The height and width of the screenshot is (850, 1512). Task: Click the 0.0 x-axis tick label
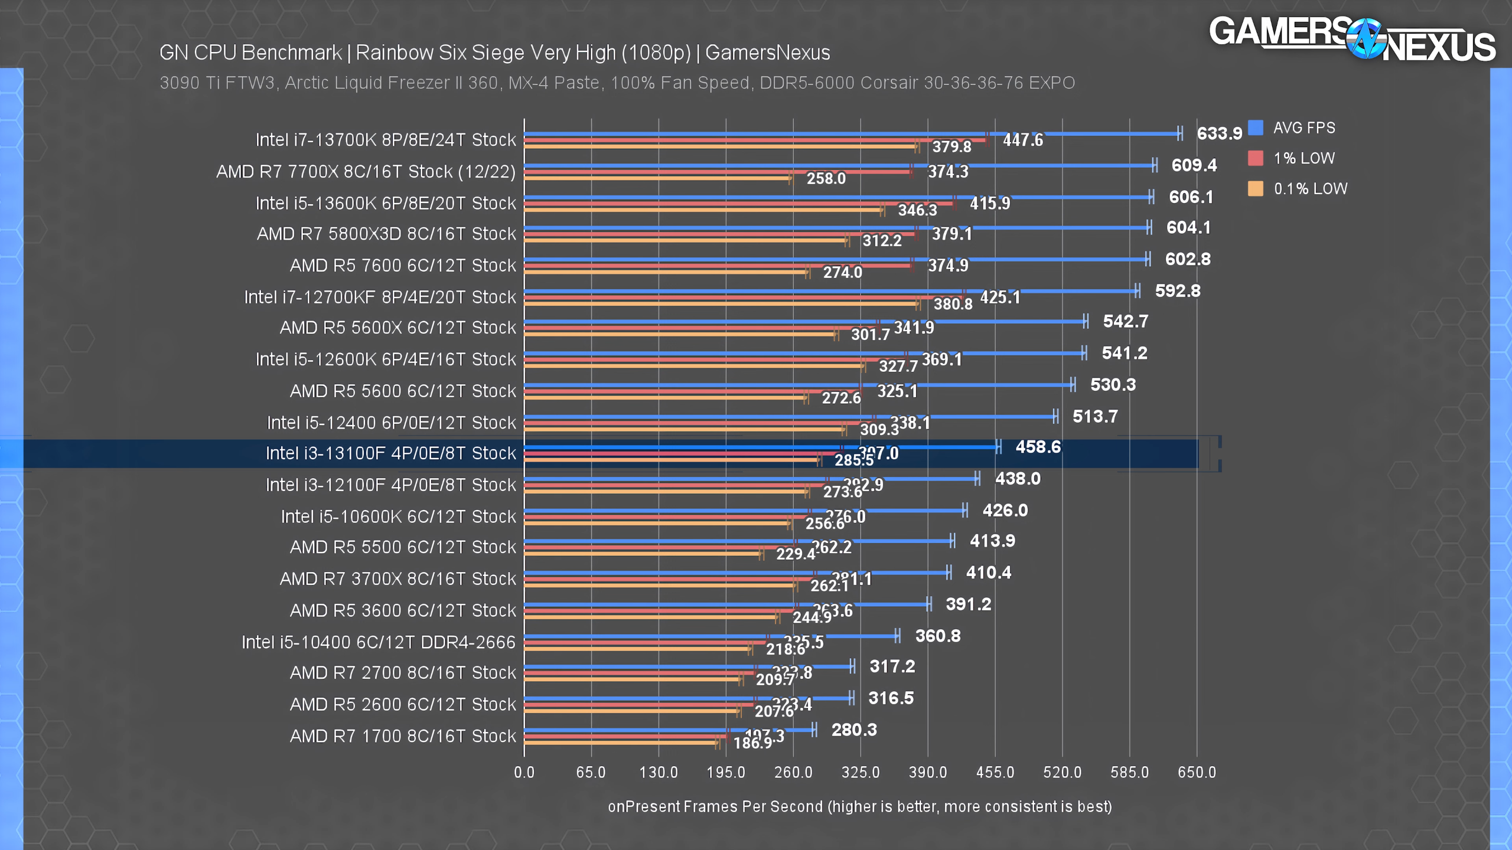click(x=524, y=773)
